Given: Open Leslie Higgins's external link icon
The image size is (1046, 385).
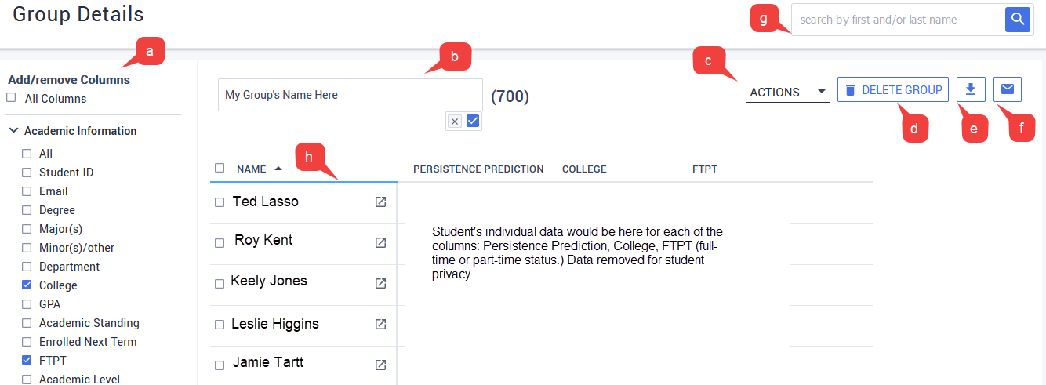Looking at the screenshot, I should 380,324.
